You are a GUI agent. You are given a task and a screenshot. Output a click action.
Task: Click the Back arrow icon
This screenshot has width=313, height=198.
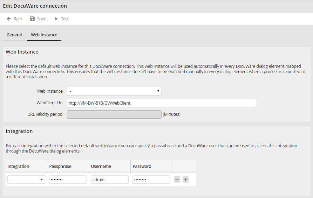click(x=9, y=19)
